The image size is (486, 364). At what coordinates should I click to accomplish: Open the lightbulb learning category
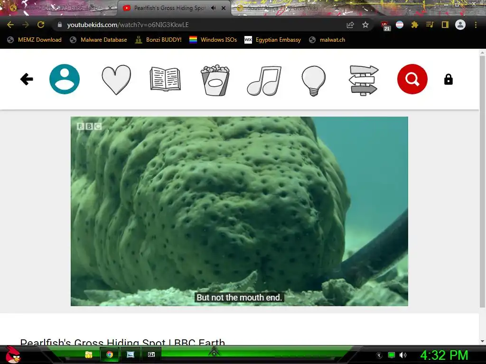314,81
